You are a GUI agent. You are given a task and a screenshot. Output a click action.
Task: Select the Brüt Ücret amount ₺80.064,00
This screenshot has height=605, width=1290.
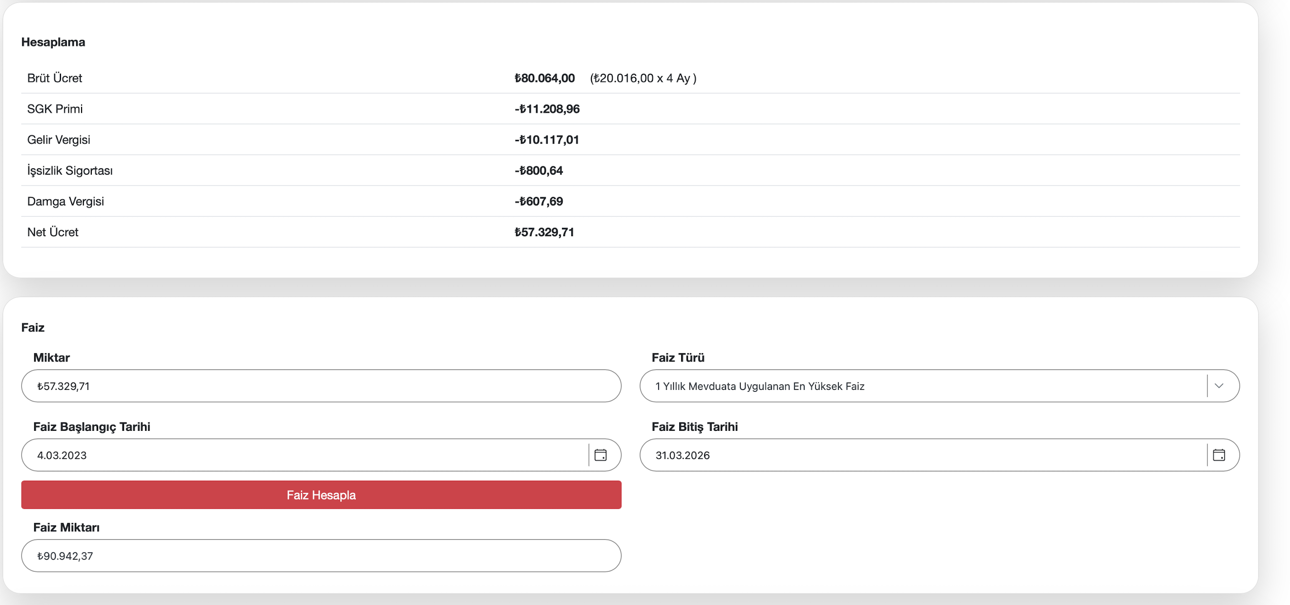(x=544, y=78)
